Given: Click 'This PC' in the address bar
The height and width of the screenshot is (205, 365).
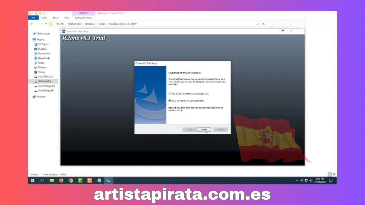Looking at the screenshot, I should pos(60,24).
